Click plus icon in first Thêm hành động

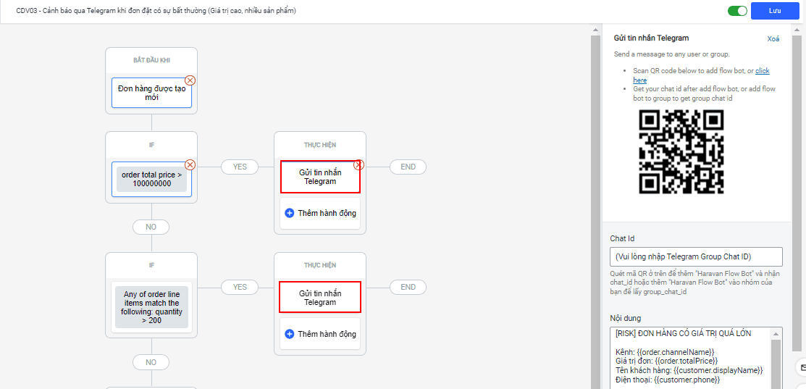tap(290, 213)
